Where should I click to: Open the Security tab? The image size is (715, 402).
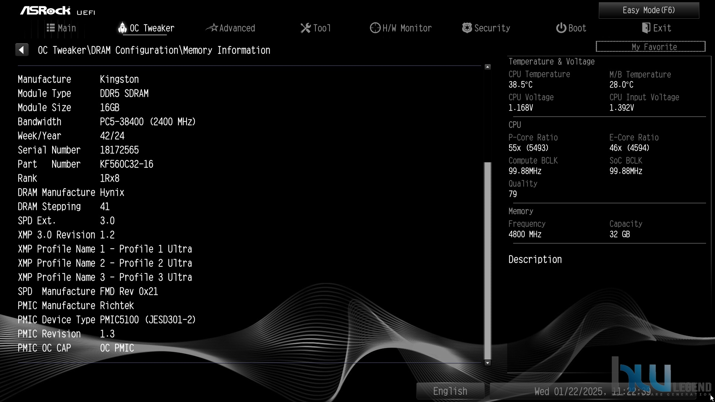coord(486,28)
